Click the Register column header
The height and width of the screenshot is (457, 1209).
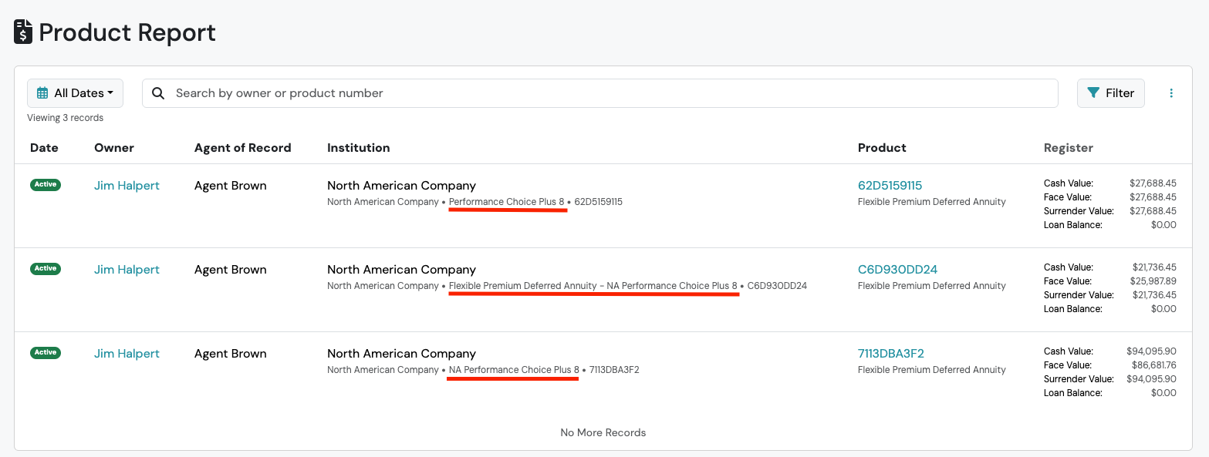click(1068, 148)
